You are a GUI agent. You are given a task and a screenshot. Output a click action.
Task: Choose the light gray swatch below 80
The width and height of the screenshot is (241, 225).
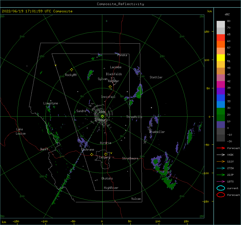click(221, 24)
